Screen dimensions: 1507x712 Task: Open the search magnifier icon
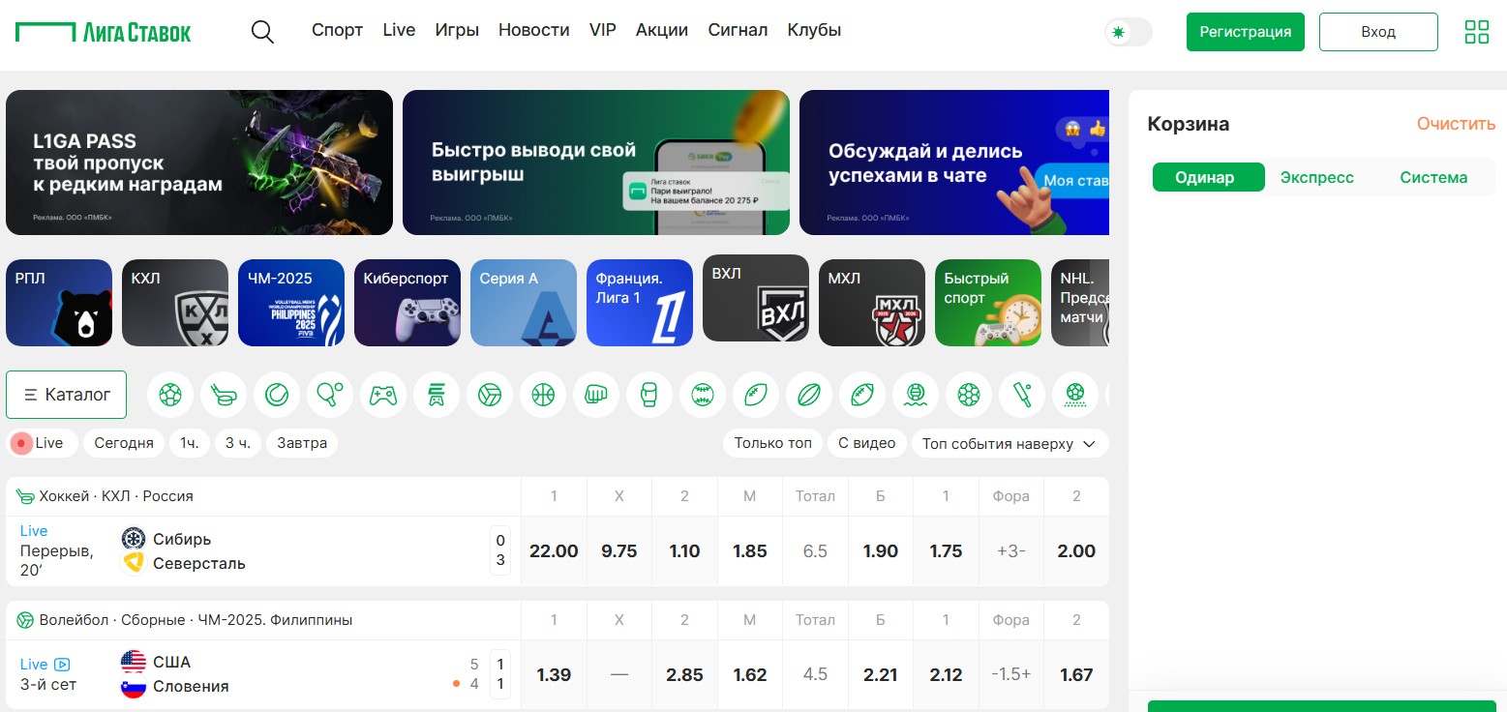point(262,31)
